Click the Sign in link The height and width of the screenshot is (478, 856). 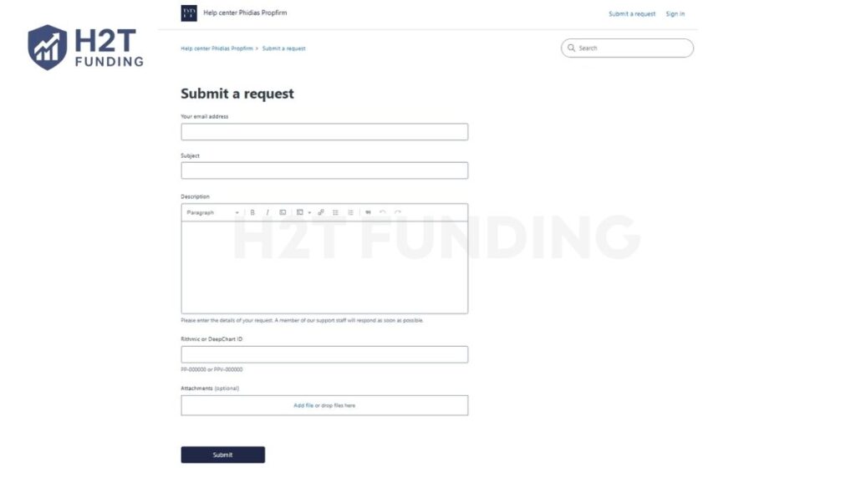tap(675, 14)
